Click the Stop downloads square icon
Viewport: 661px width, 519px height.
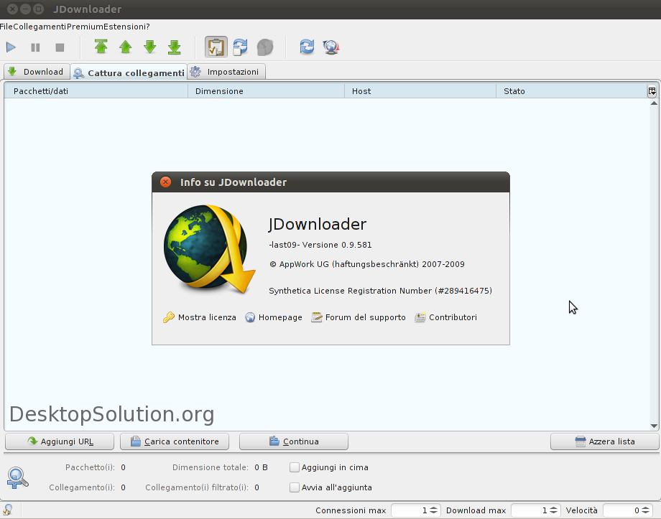[x=60, y=47]
